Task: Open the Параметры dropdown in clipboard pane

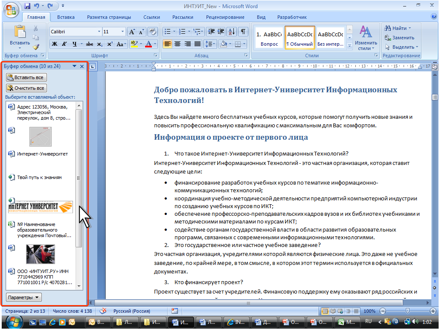Action: (23, 297)
